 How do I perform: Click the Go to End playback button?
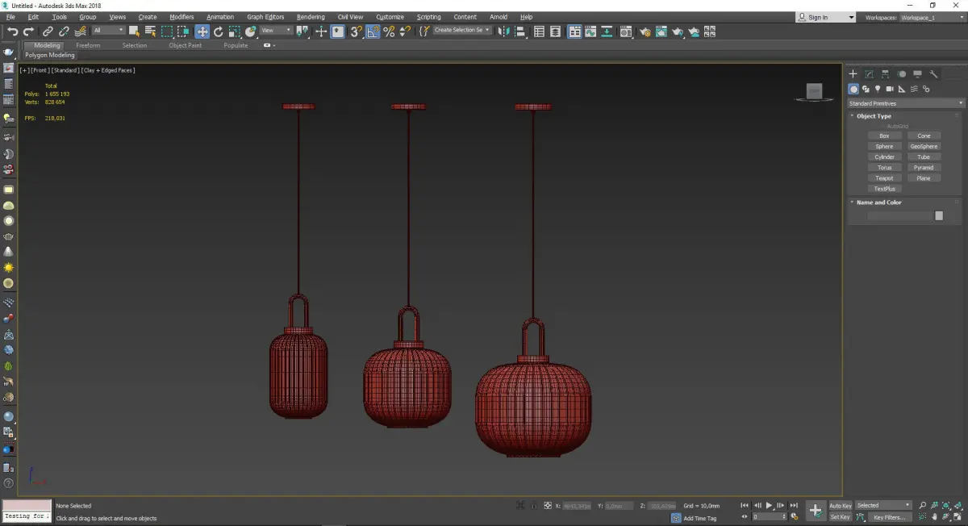coord(794,506)
